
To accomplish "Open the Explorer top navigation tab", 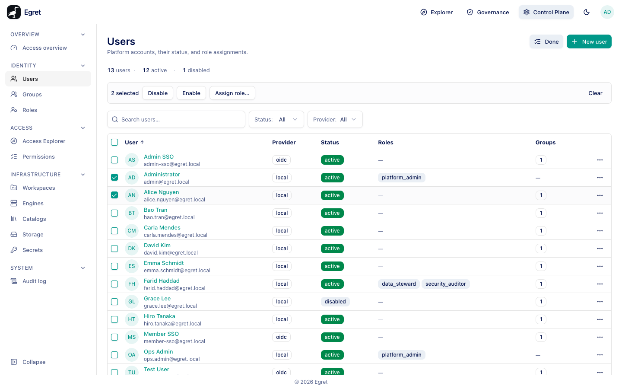I will (x=437, y=12).
